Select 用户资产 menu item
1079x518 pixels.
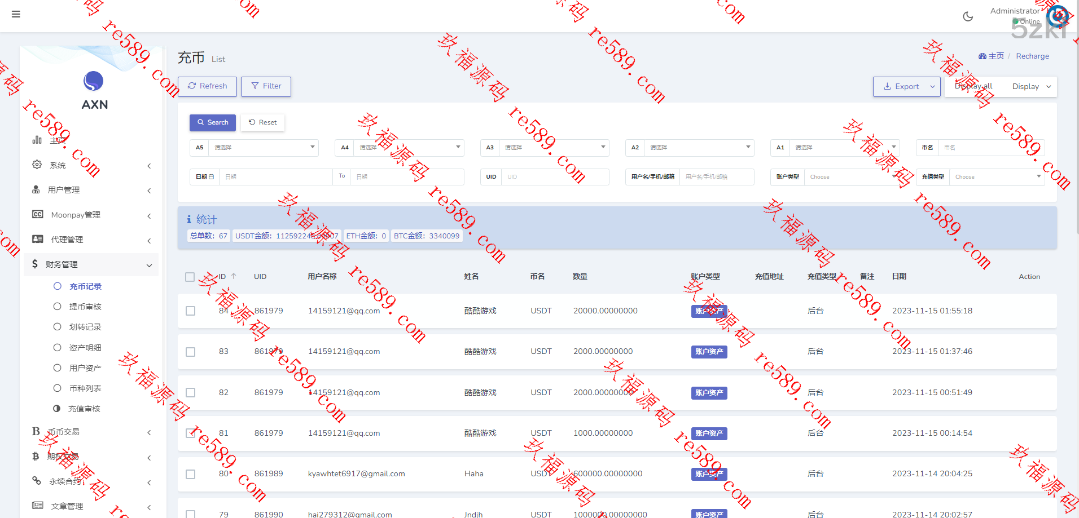85,368
